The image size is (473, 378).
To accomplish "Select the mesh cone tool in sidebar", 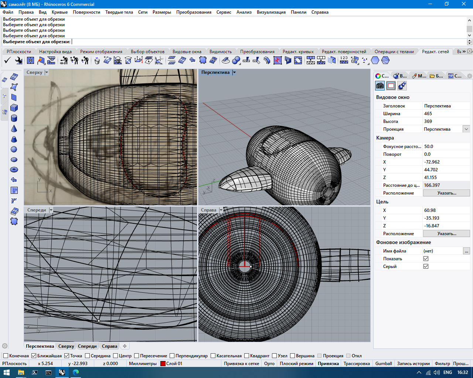I will click(14, 128).
